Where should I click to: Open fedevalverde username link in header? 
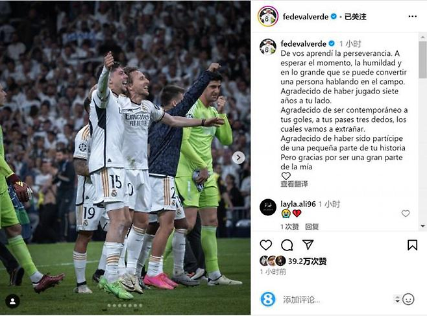click(x=306, y=17)
